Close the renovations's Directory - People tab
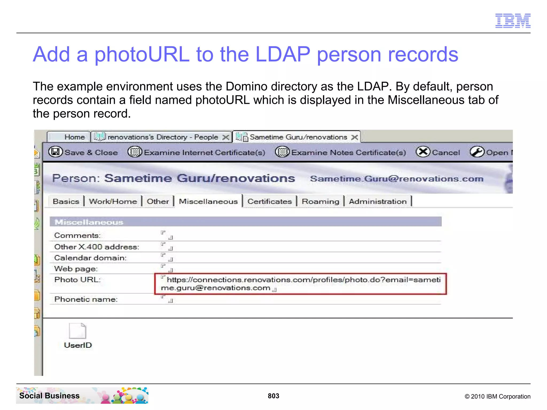Screen dimensions: 547x410 226,137
